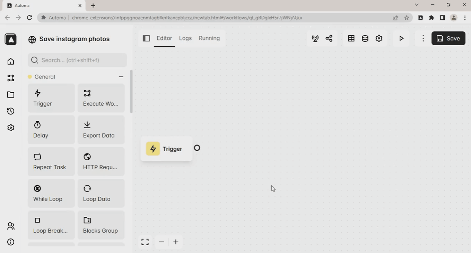Open the broadcast trigger icon in the toolbar
The image size is (471, 253).
(x=315, y=38)
